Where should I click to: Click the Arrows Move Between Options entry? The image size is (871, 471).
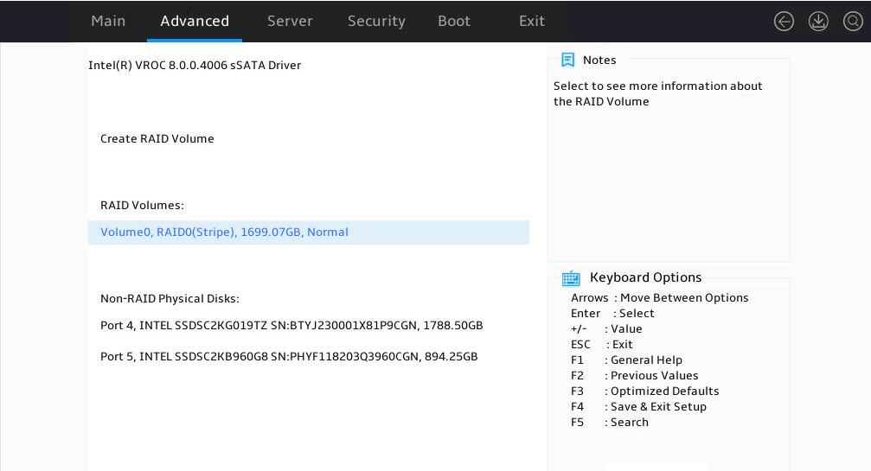659,298
